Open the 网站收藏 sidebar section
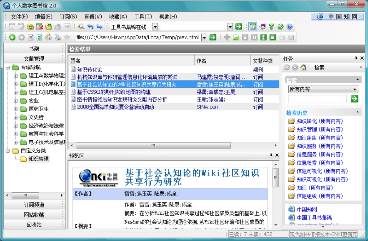 click(34, 215)
